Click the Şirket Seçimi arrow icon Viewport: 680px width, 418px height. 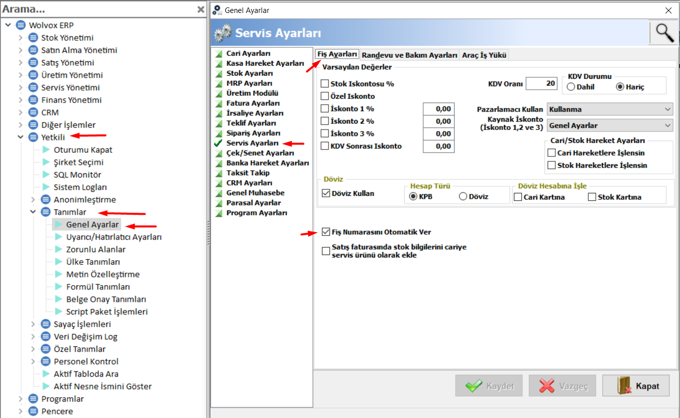point(46,162)
